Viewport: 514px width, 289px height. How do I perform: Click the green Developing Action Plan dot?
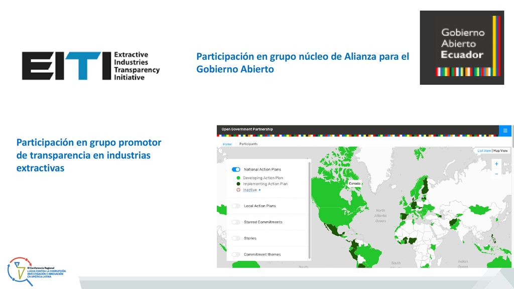[238, 178]
